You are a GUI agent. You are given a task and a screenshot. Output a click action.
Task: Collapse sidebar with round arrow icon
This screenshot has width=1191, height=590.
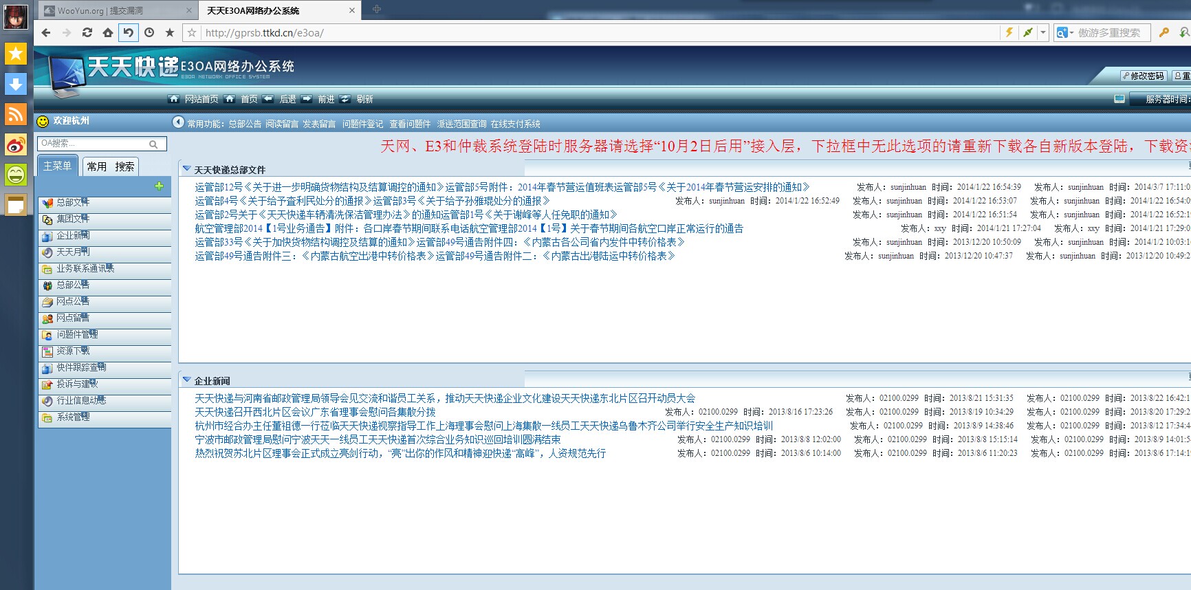pyautogui.click(x=178, y=122)
